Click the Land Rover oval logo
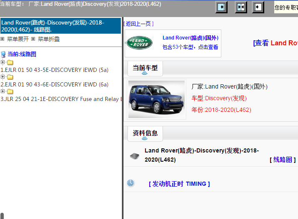 (140, 43)
